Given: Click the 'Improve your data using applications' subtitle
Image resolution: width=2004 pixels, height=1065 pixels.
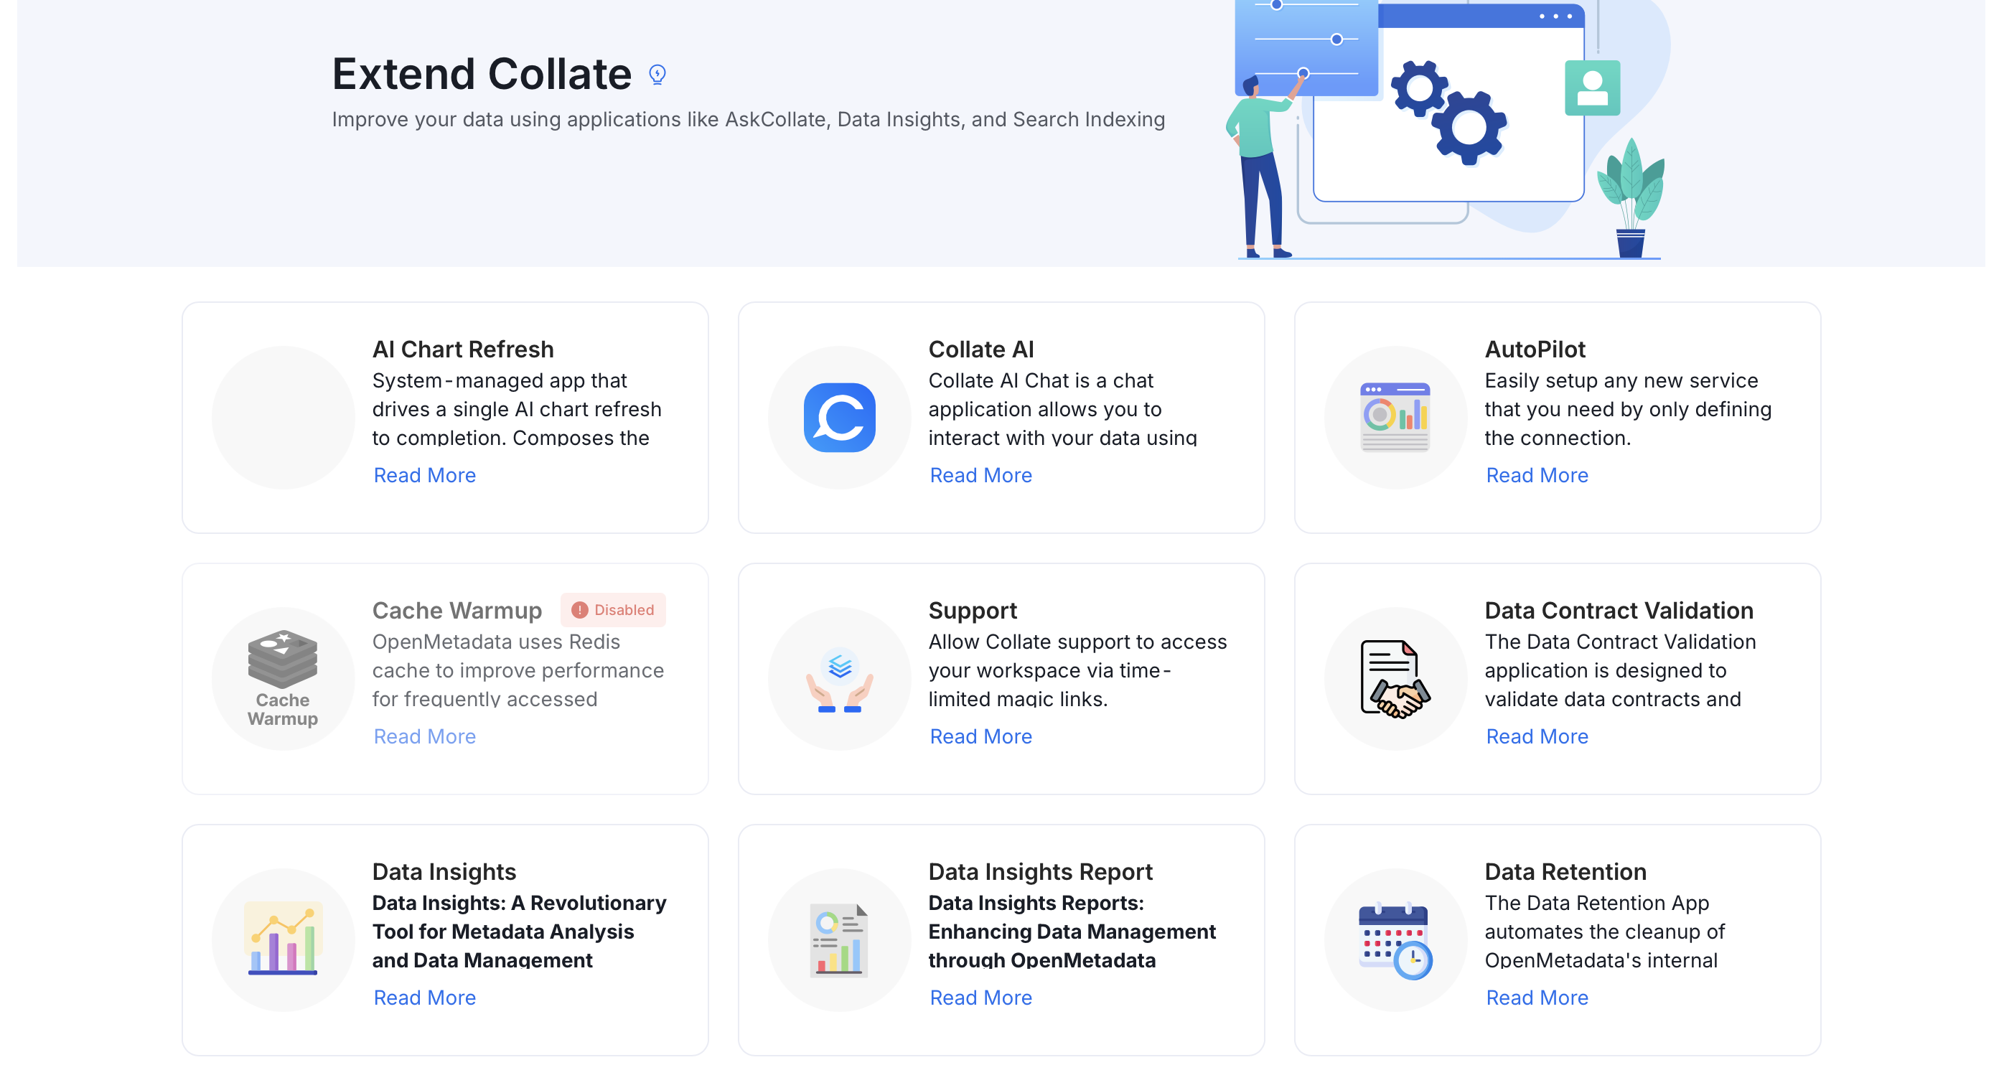Looking at the screenshot, I should pos(749,120).
